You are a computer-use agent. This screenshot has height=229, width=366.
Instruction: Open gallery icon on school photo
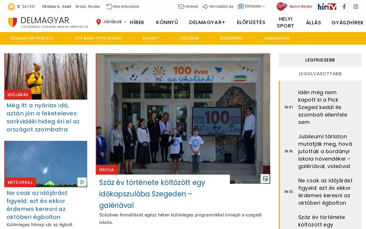pyautogui.click(x=265, y=179)
